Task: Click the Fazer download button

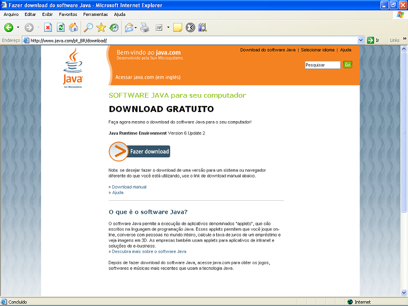Action: point(140,151)
